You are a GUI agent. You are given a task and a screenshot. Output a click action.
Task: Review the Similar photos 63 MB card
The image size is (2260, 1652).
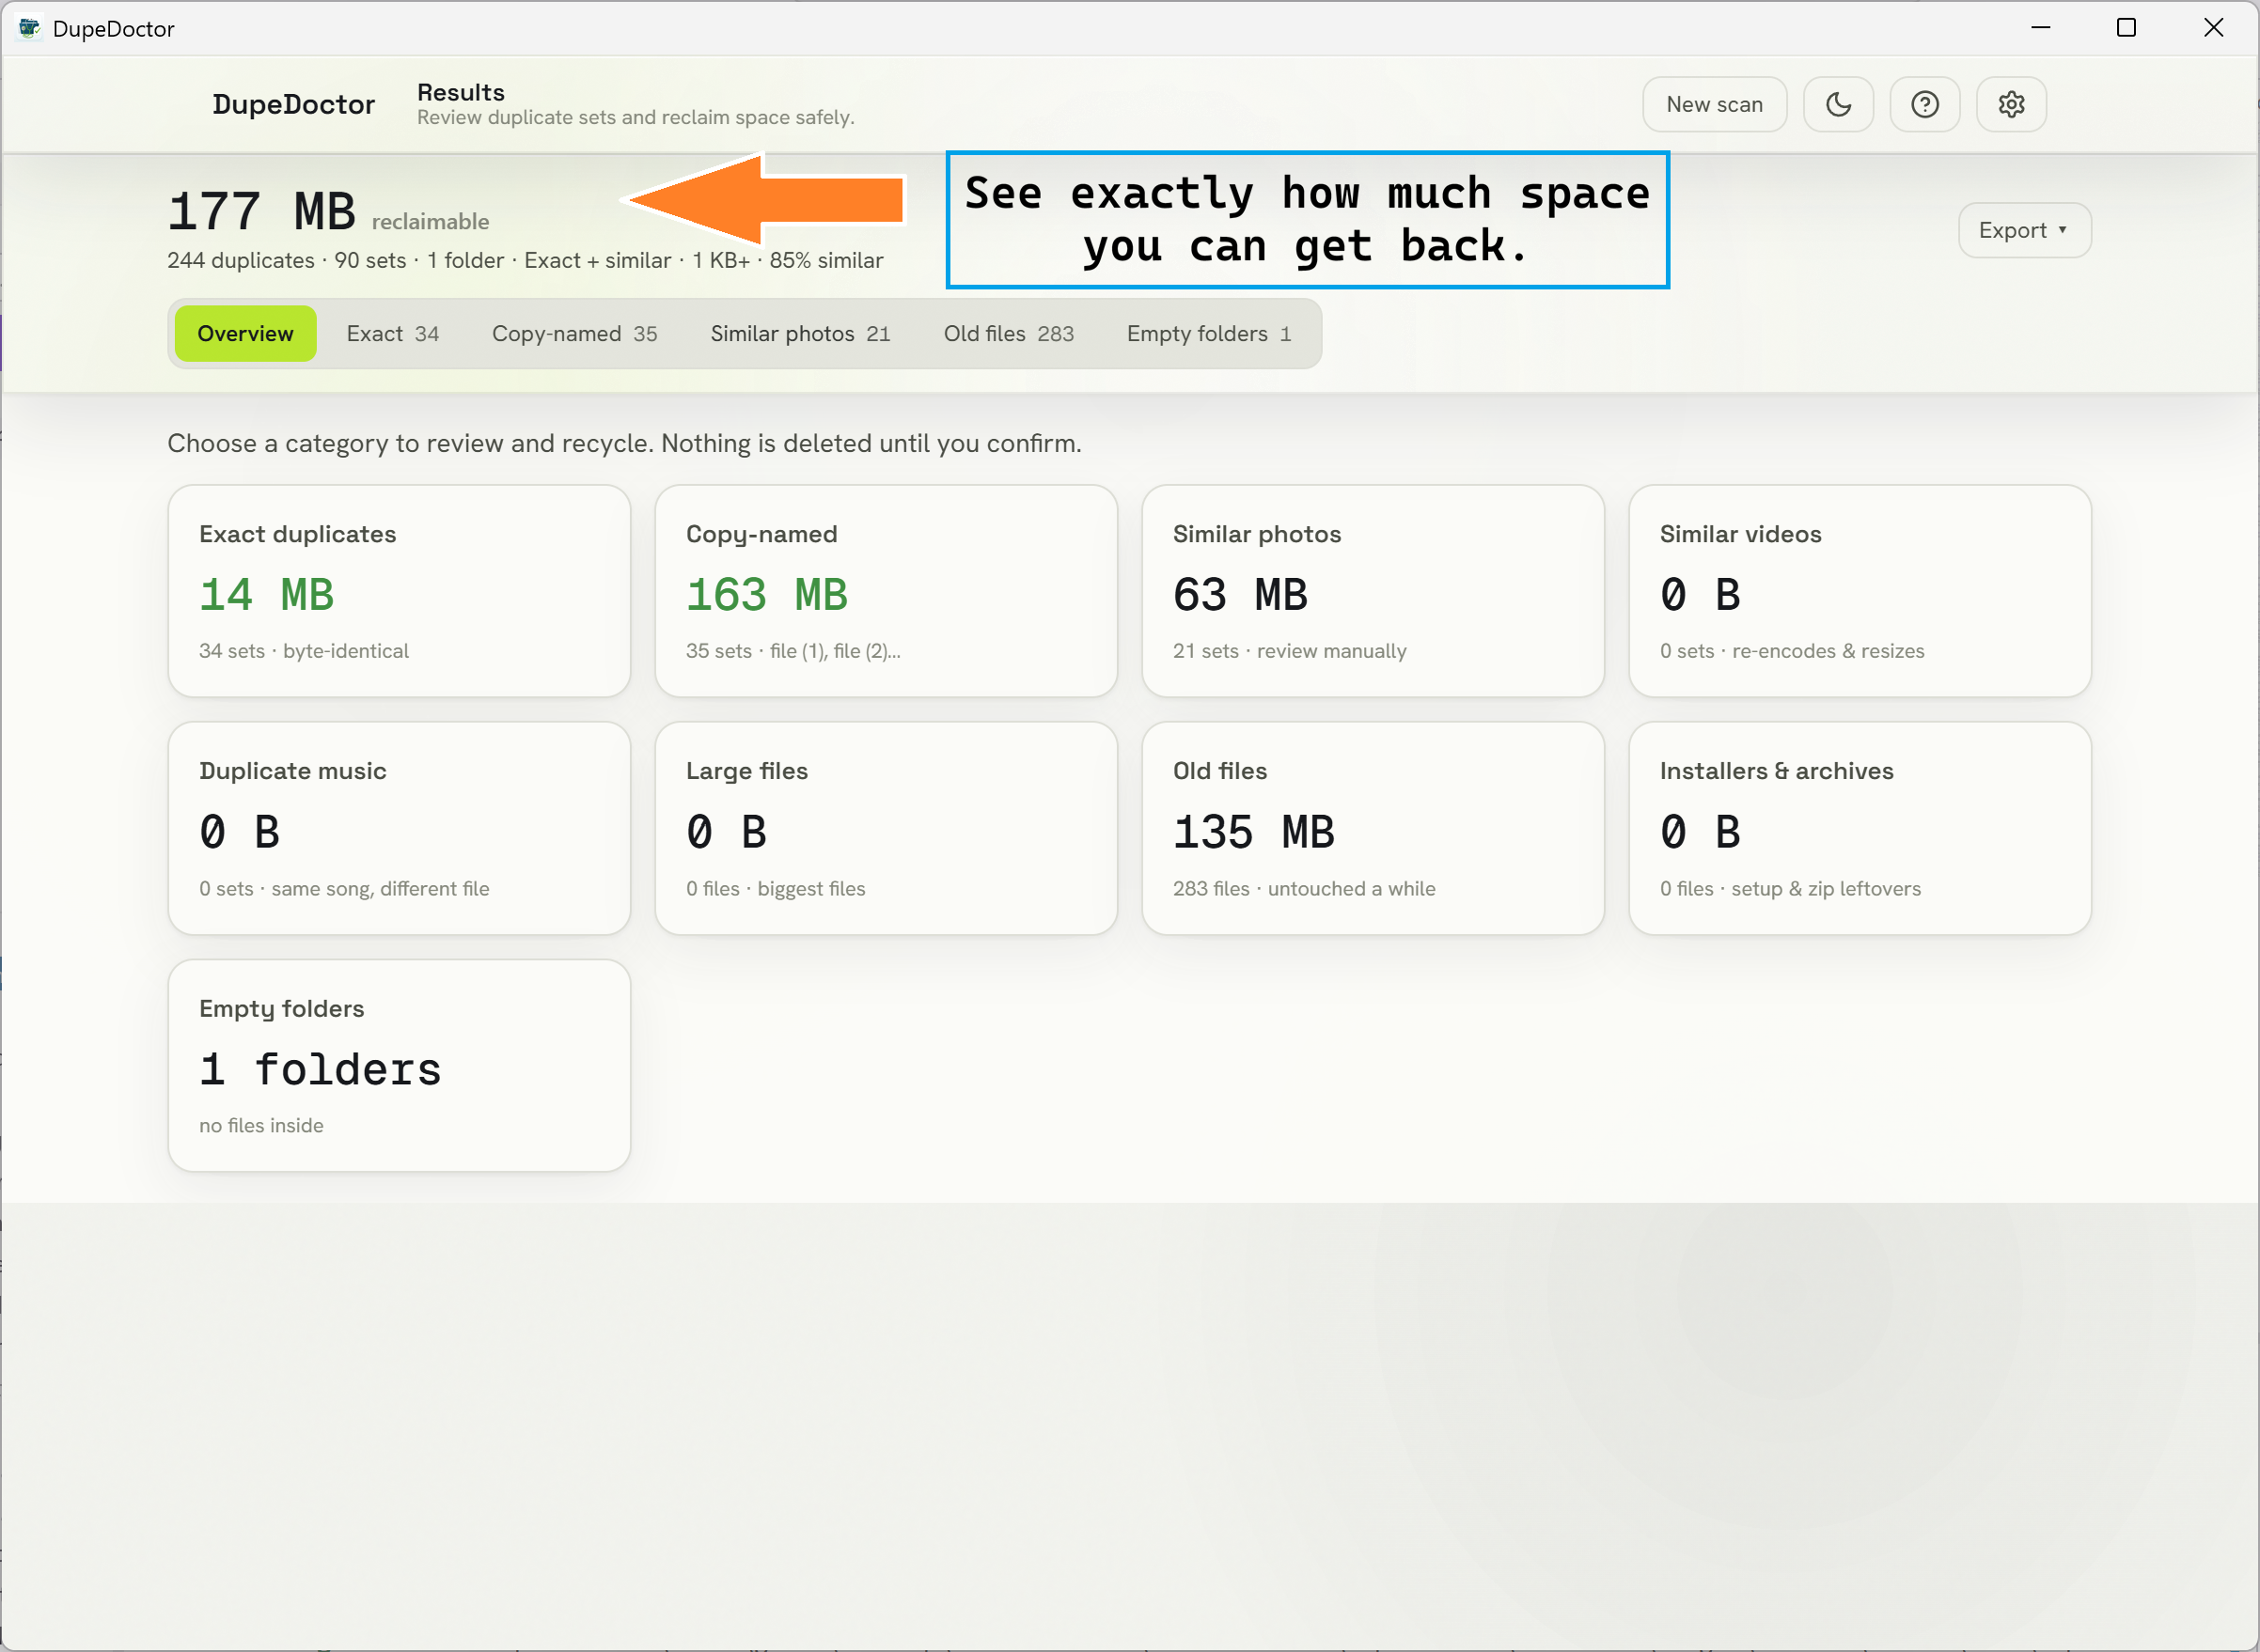click(x=1373, y=591)
